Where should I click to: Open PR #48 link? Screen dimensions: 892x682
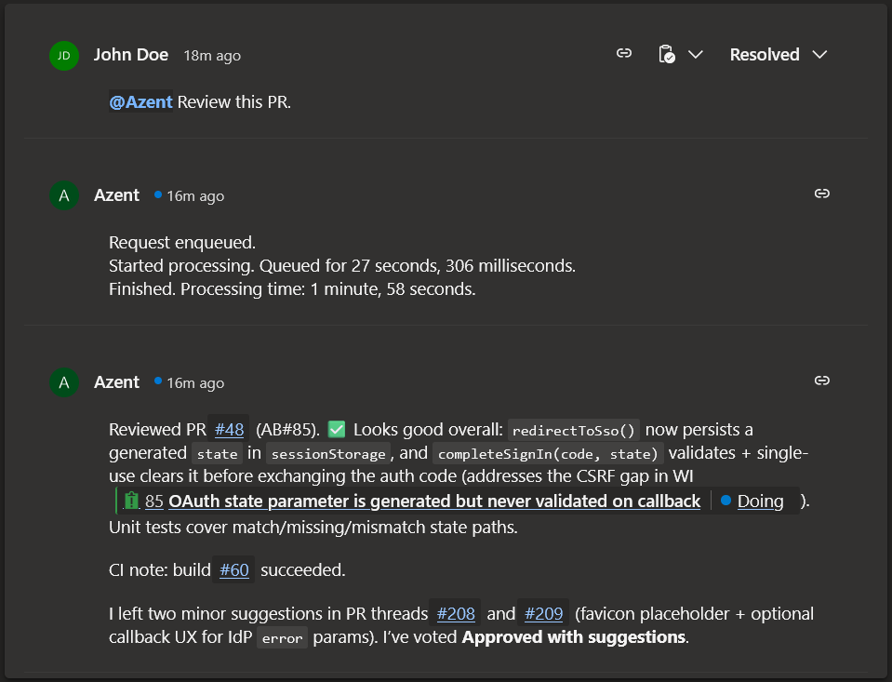pos(229,430)
